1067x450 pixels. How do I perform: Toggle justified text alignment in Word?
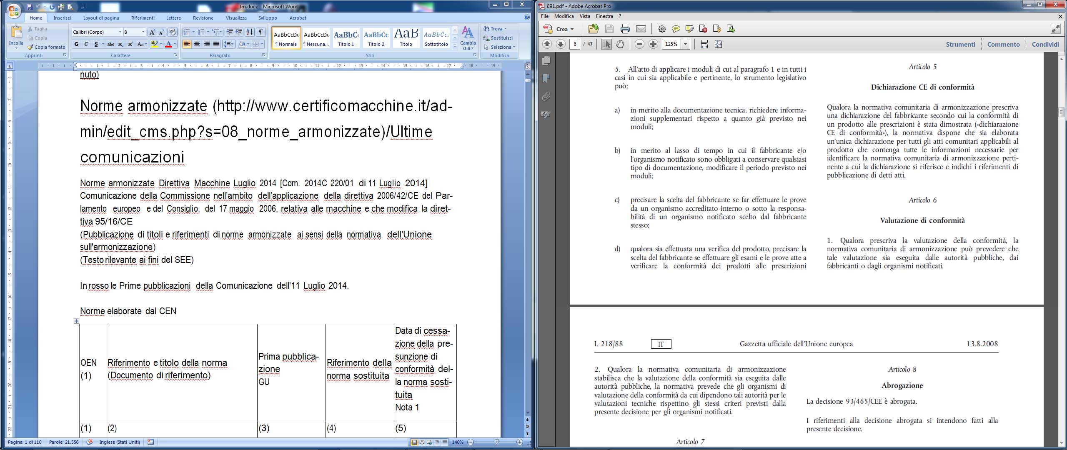[216, 44]
